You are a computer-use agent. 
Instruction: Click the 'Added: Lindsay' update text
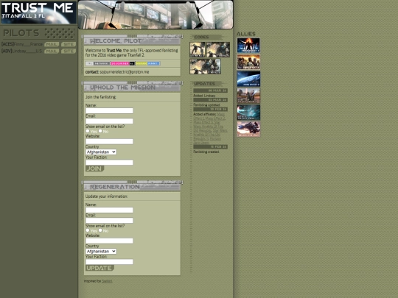[204, 96]
